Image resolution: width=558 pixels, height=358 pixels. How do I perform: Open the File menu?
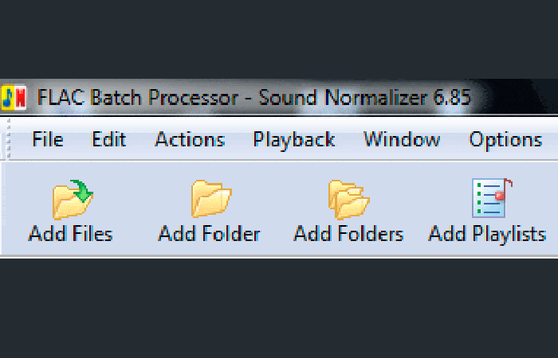48,139
